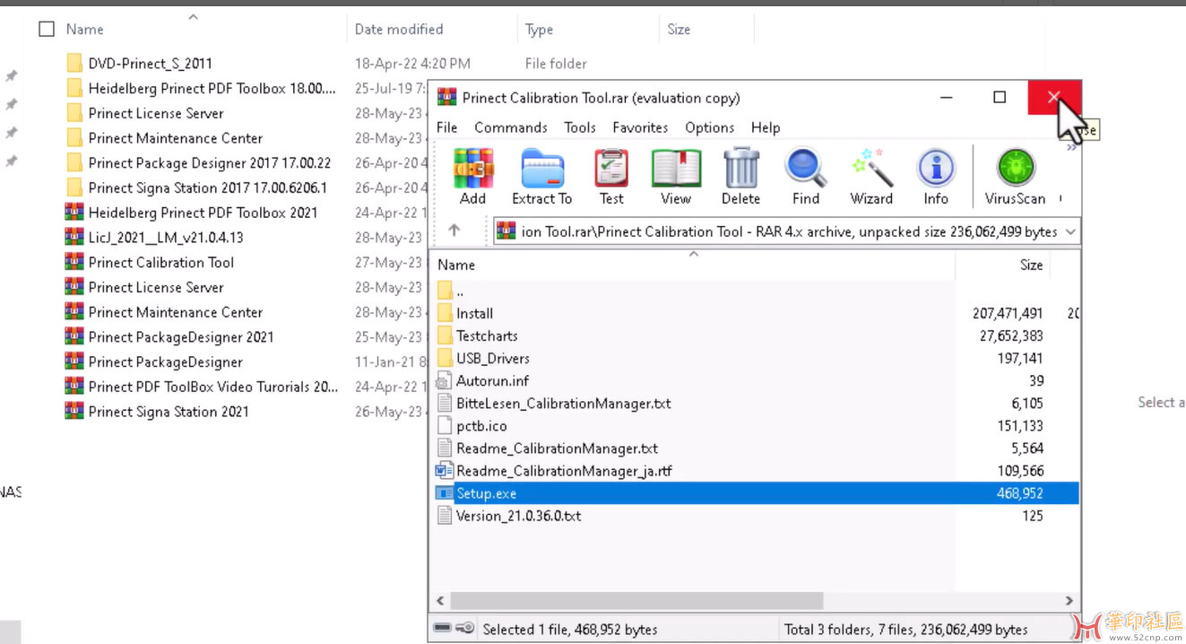Click Prinect PackageDesigner 2021 archive icon

pyautogui.click(x=74, y=336)
